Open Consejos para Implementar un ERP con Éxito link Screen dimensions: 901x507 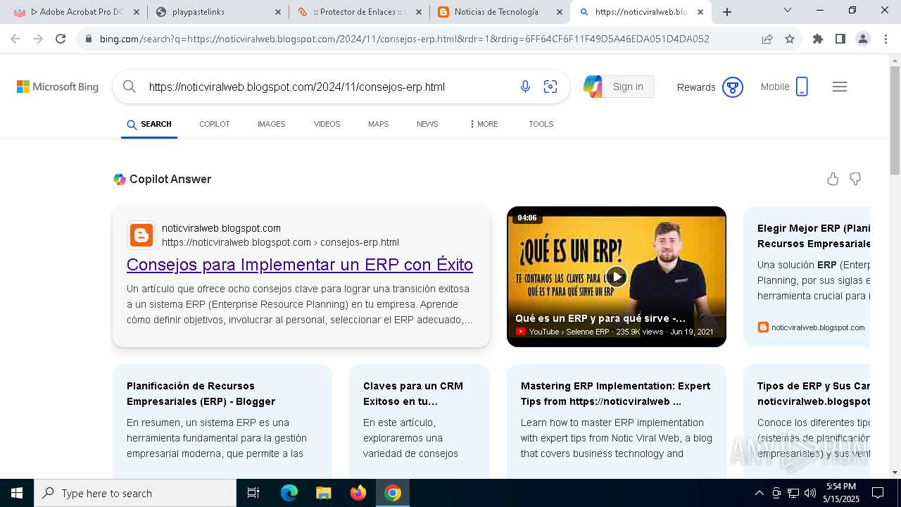point(300,265)
